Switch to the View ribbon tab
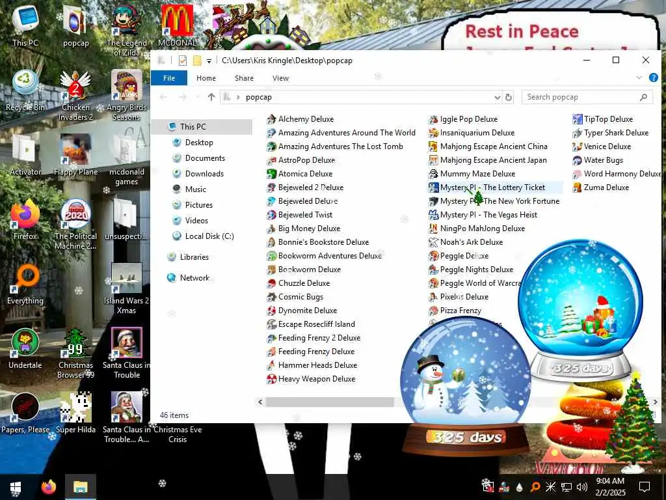Screen dimensions: 666x500 click(x=280, y=78)
